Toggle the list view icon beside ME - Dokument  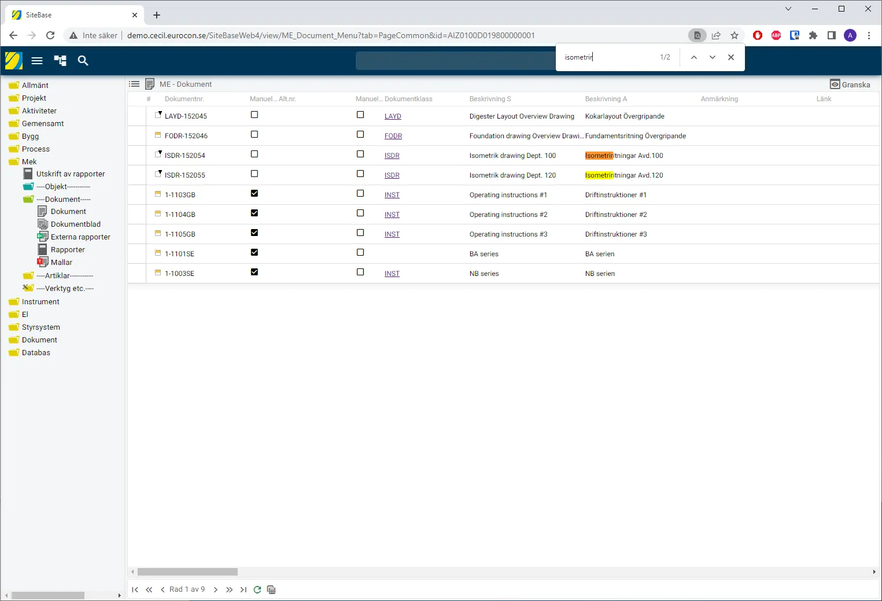click(134, 84)
